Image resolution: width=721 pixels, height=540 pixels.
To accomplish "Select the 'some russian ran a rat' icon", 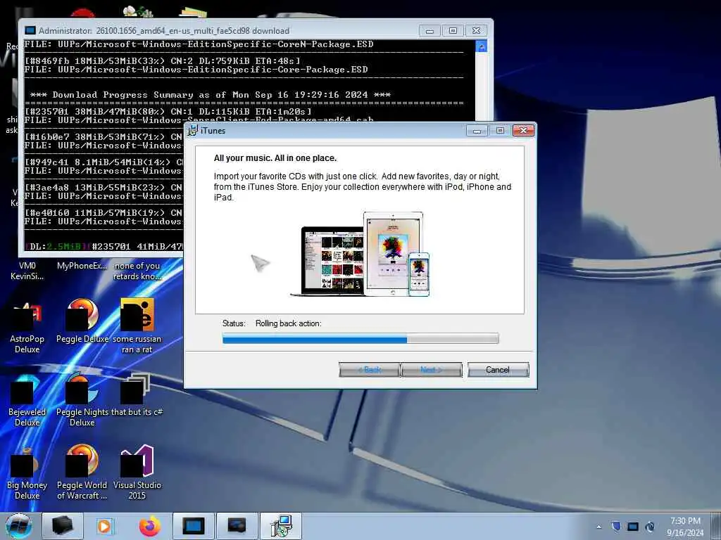I will pos(137,326).
